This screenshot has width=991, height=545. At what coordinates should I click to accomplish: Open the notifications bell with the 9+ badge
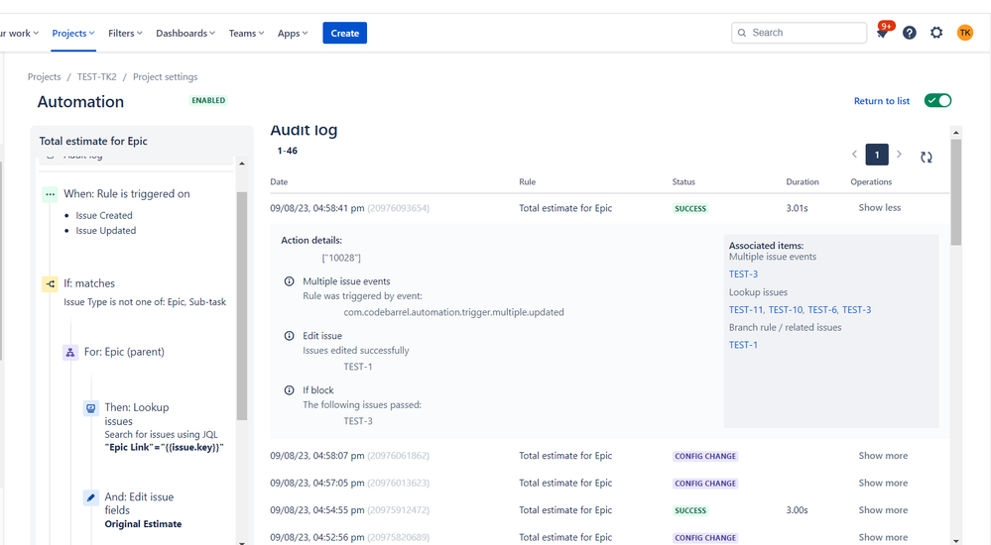[883, 33]
